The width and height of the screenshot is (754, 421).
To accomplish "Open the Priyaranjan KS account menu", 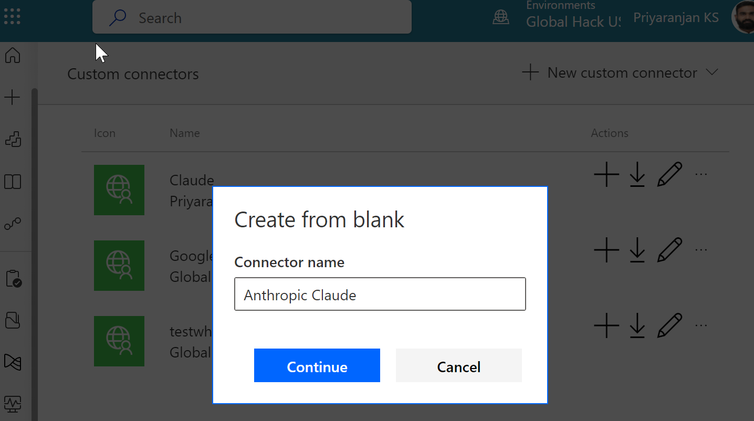I will coord(676,17).
